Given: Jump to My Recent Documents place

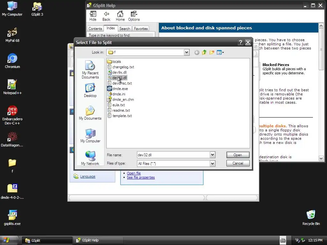Looking at the screenshot, I should point(90,70).
